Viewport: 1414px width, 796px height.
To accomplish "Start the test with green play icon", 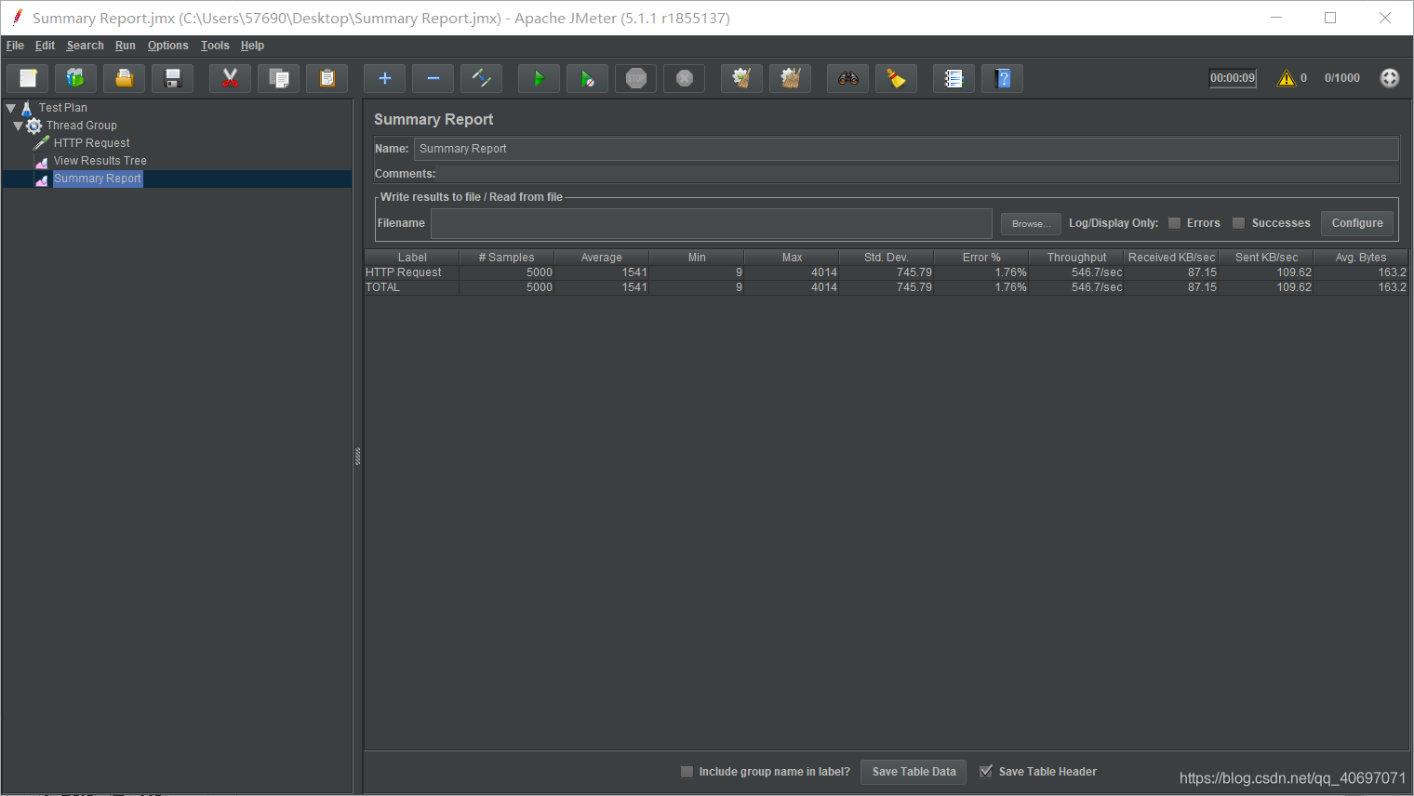I will coord(539,78).
